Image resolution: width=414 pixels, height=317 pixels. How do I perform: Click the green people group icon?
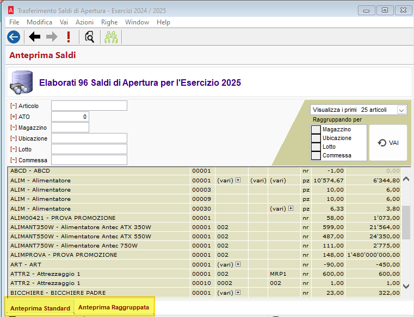111,37
